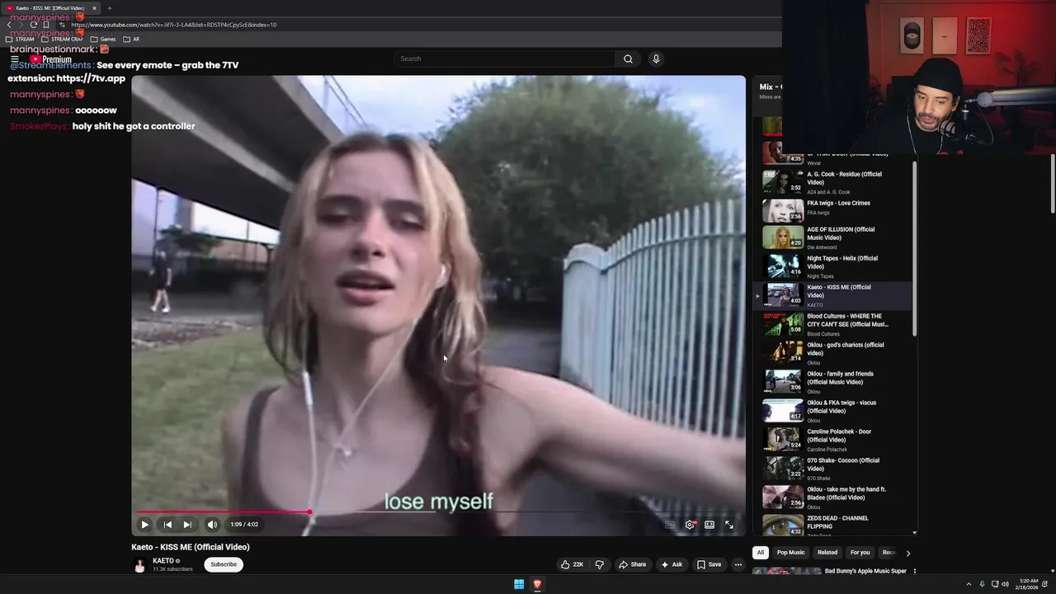Like the video showing 22K likes

tap(572, 564)
